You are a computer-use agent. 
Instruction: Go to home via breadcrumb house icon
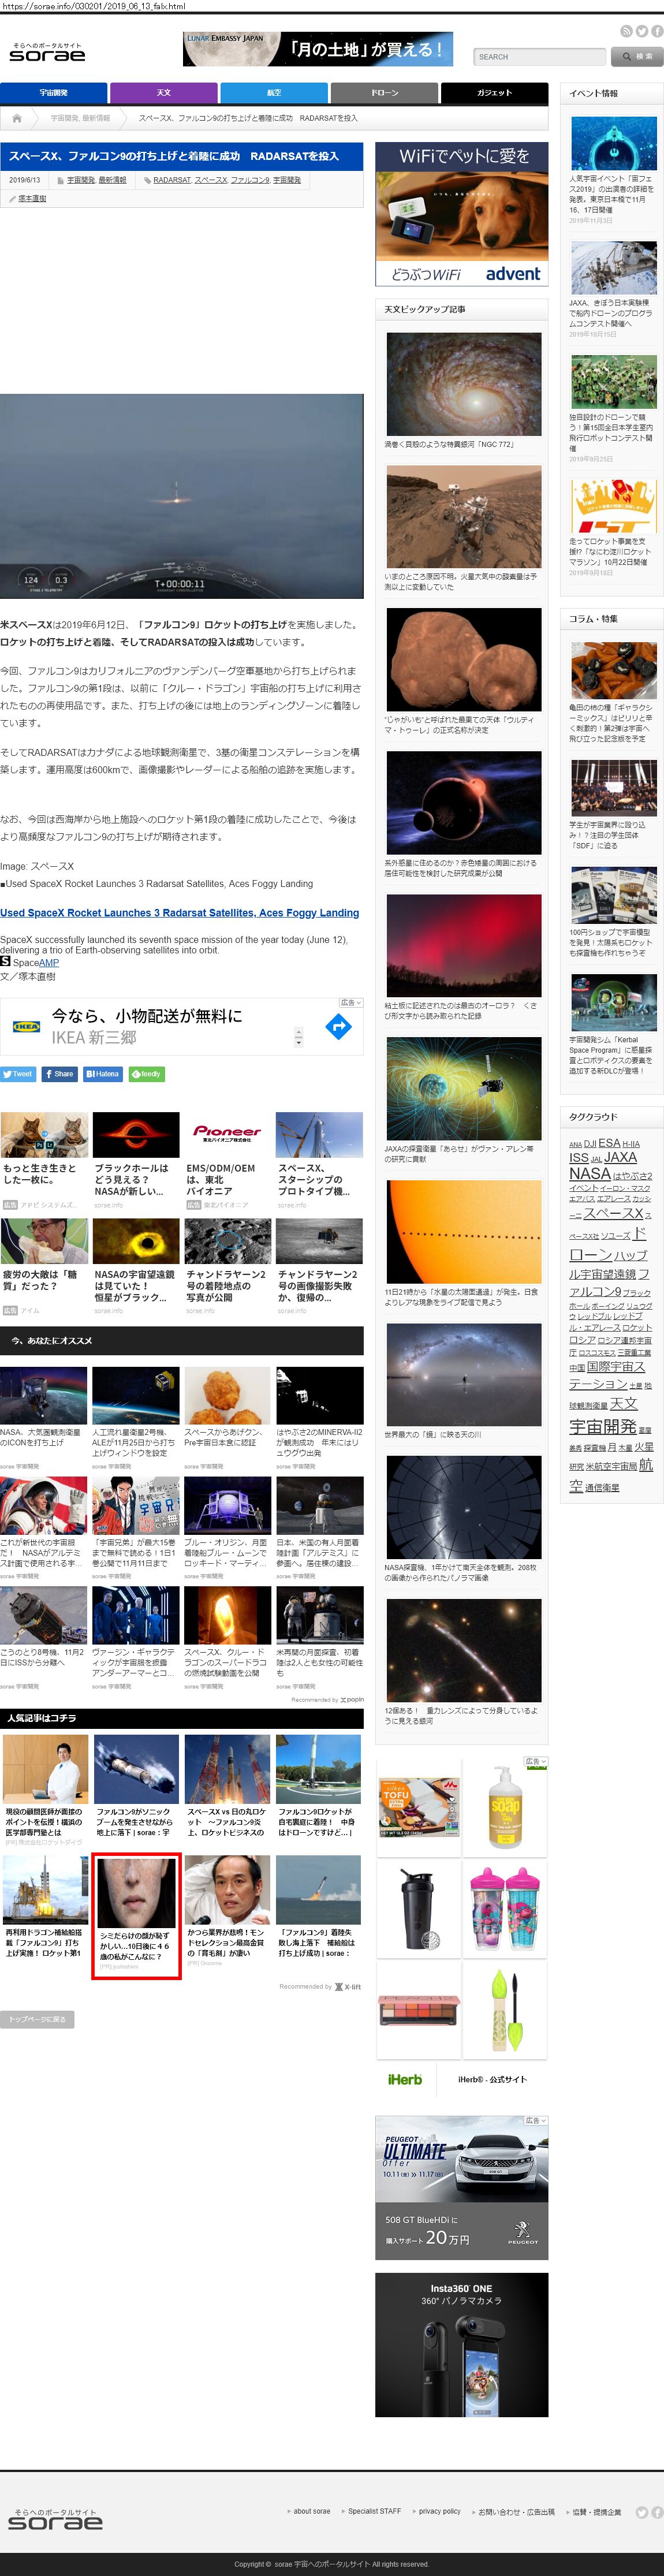[x=17, y=118]
